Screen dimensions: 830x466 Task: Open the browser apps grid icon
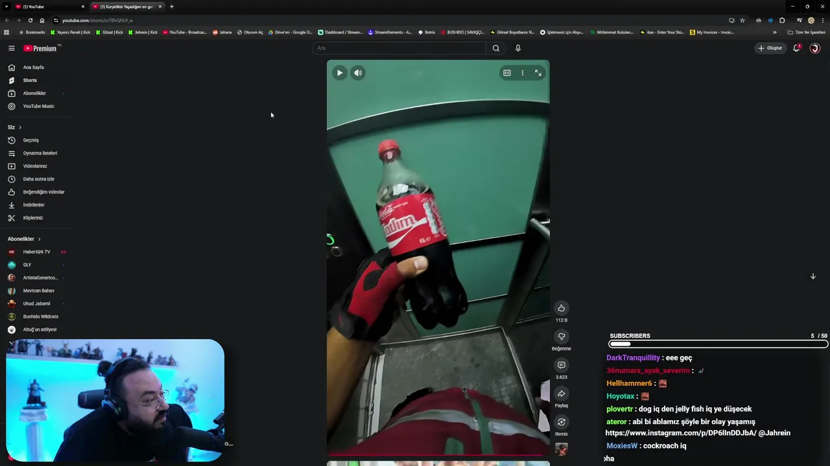click(x=6, y=32)
